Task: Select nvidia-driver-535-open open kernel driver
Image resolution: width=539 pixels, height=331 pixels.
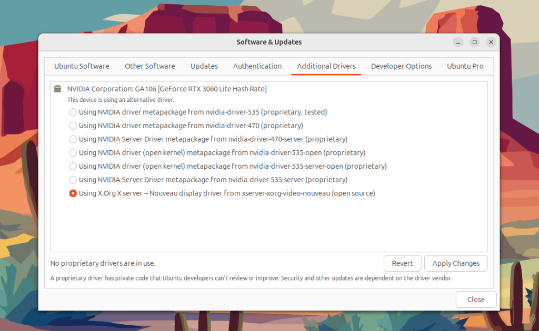Action: coord(73,153)
